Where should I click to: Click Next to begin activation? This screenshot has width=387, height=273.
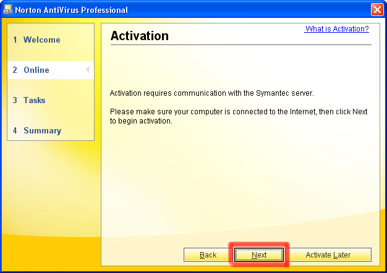(x=259, y=255)
